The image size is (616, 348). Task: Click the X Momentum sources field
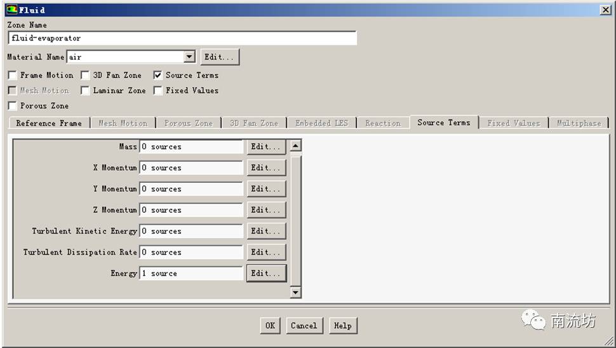coord(191,168)
